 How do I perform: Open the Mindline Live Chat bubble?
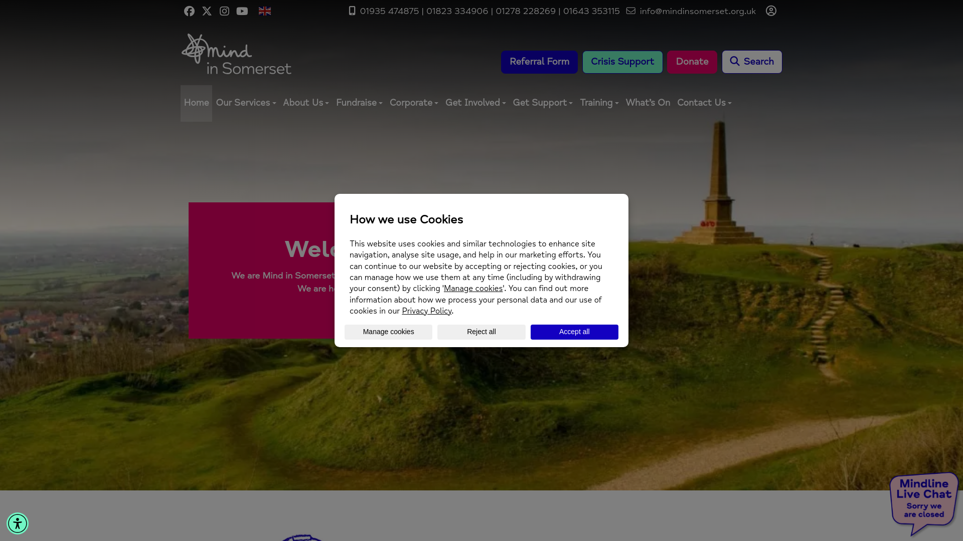pos(924,503)
